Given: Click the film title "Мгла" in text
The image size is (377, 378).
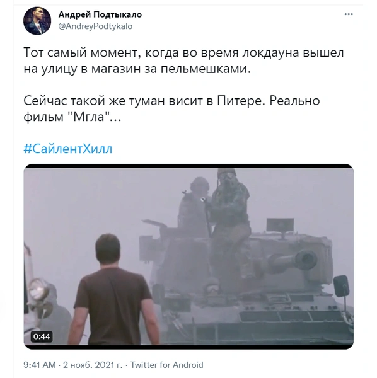Looking at the screenshot, I should (88, 117).
